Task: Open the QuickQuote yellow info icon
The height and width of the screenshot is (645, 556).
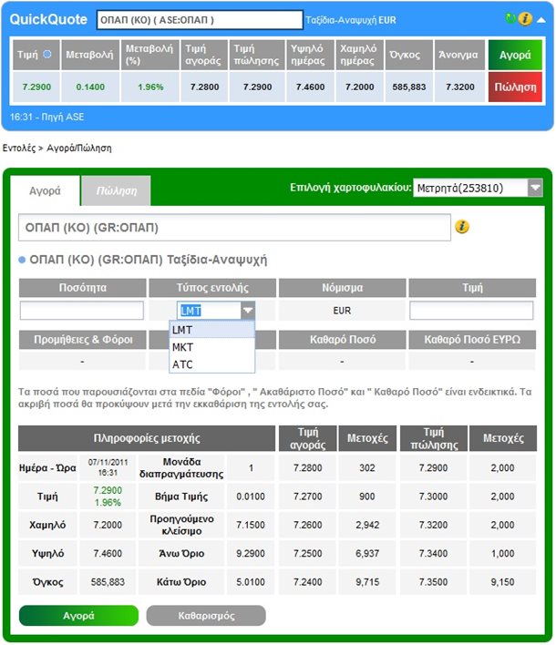Action: click(x=525, y=19)
